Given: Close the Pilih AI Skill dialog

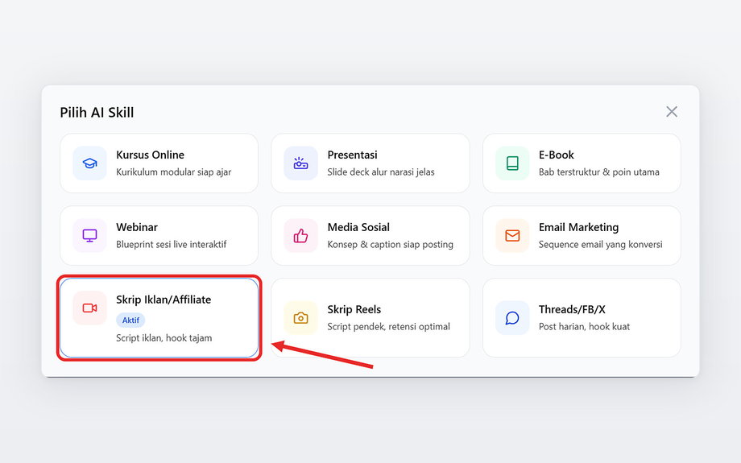Looking at the screenshot, I should click(672, 111).
